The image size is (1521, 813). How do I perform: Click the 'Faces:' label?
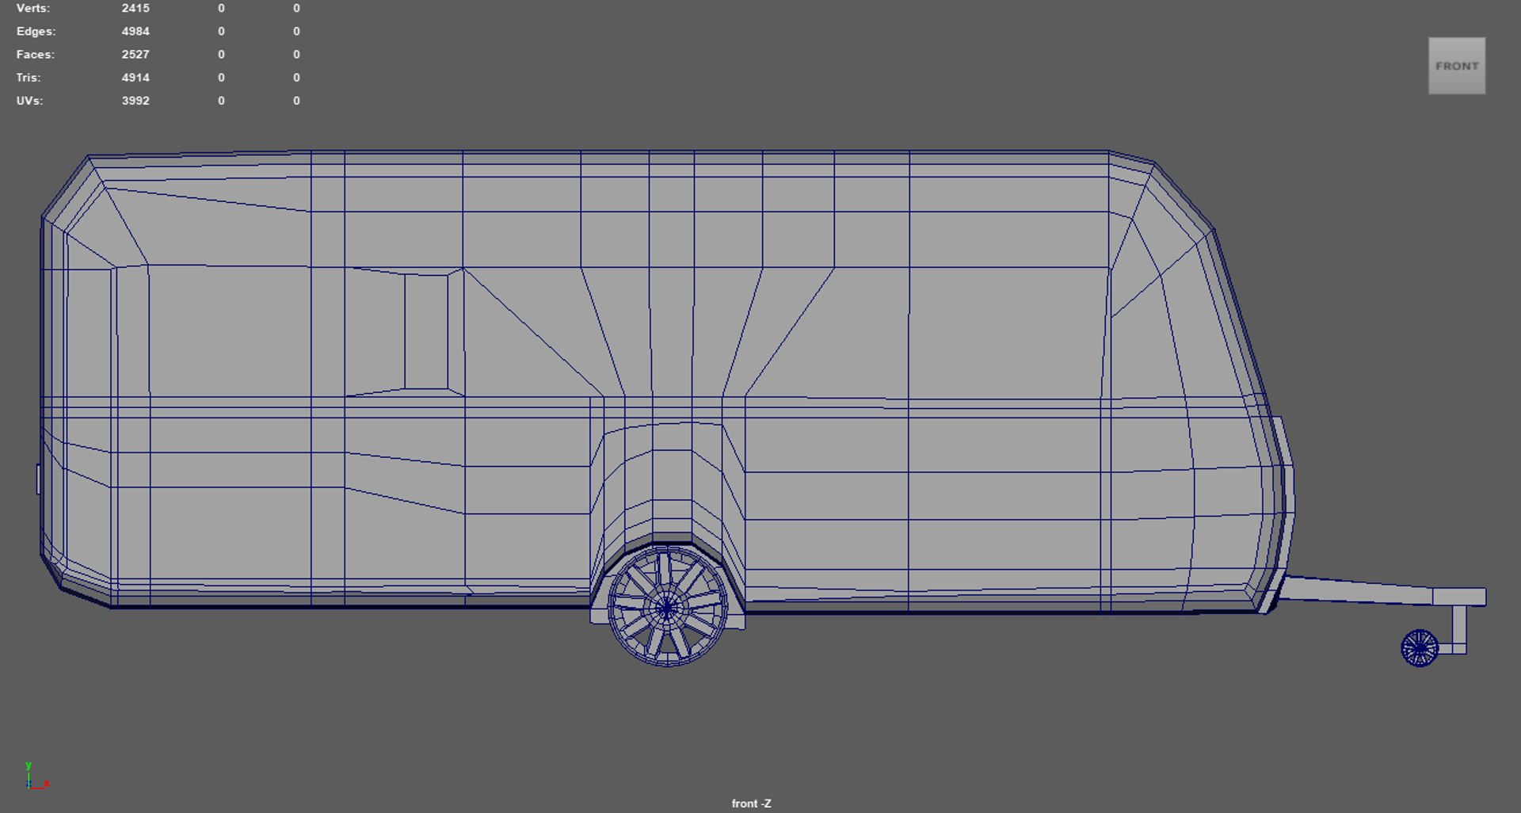click(36, 54)
